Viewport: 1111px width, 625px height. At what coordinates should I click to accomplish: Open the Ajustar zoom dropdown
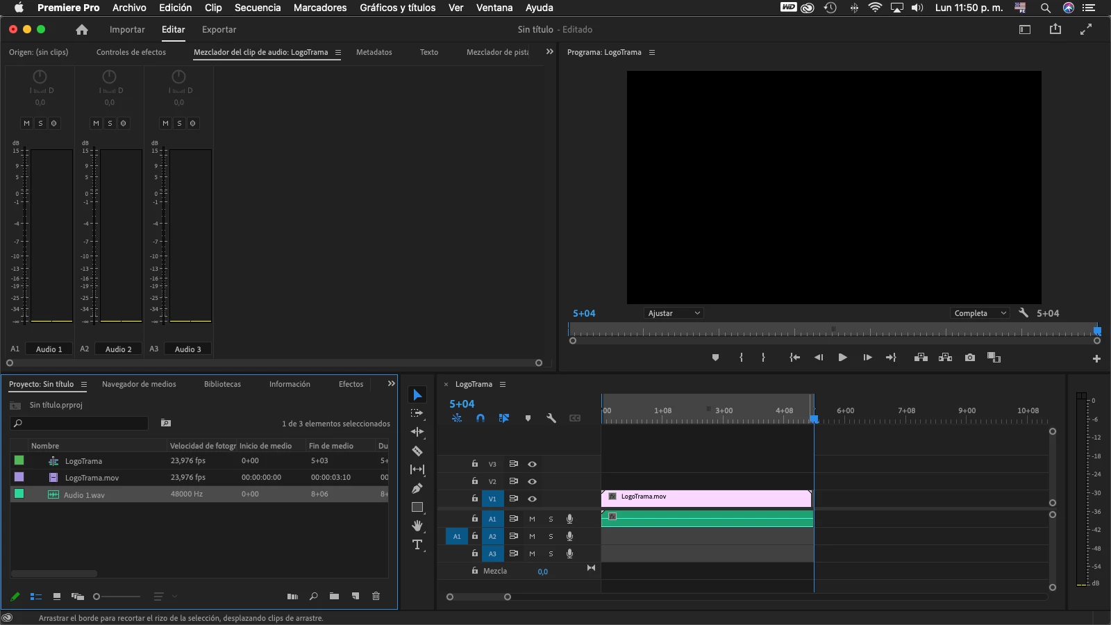click(674, 313)
